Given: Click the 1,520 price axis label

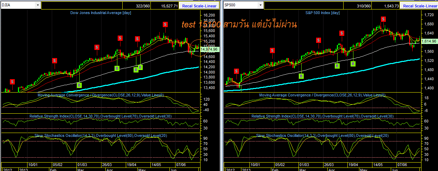Looking at the screenshot, I should pos(428,61).
